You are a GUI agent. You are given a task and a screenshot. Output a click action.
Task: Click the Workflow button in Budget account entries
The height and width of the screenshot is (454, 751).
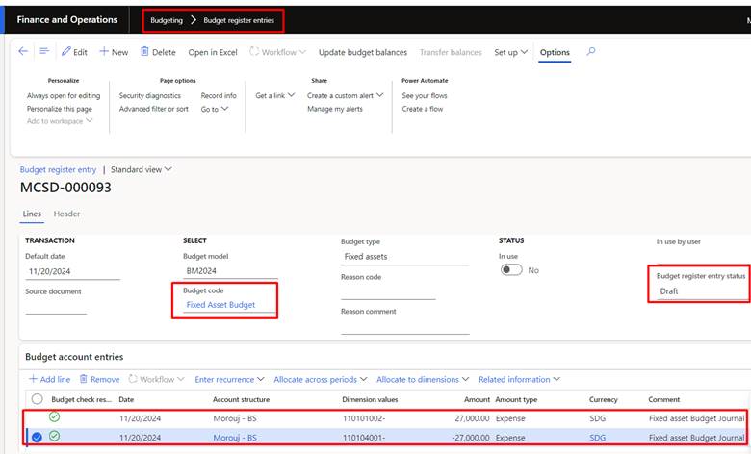pyautogui.click(x=156, y=379)
